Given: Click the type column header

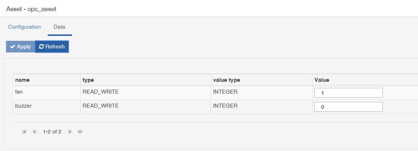Looking at the screenshot, I should click(146, 80).
